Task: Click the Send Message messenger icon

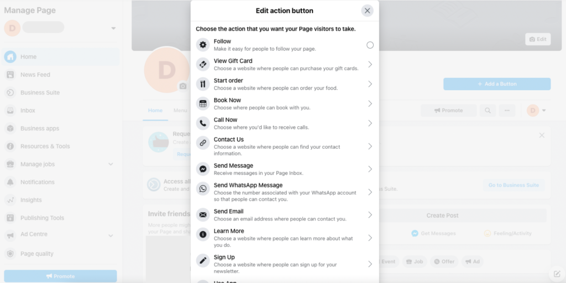Action: (203, 169)
